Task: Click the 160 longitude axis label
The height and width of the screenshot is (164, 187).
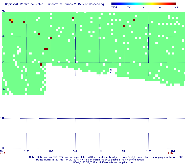Action: (x=124, y=151)
